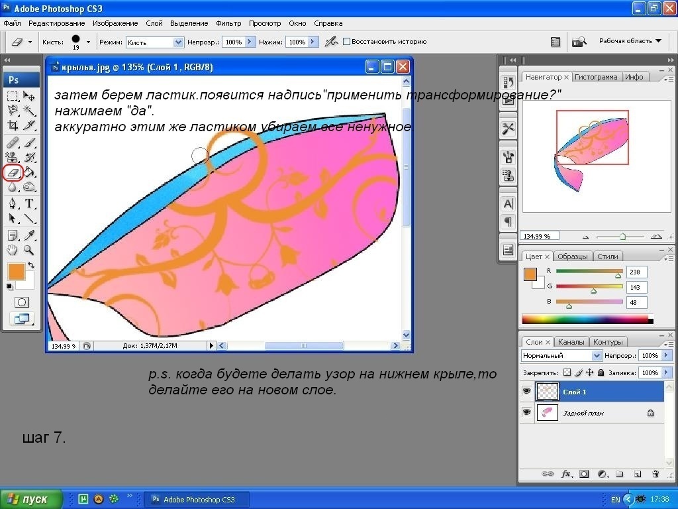
Task: Click the Windows 'пуск' start button
Action: pyautogui.click(x=31, y=499)
